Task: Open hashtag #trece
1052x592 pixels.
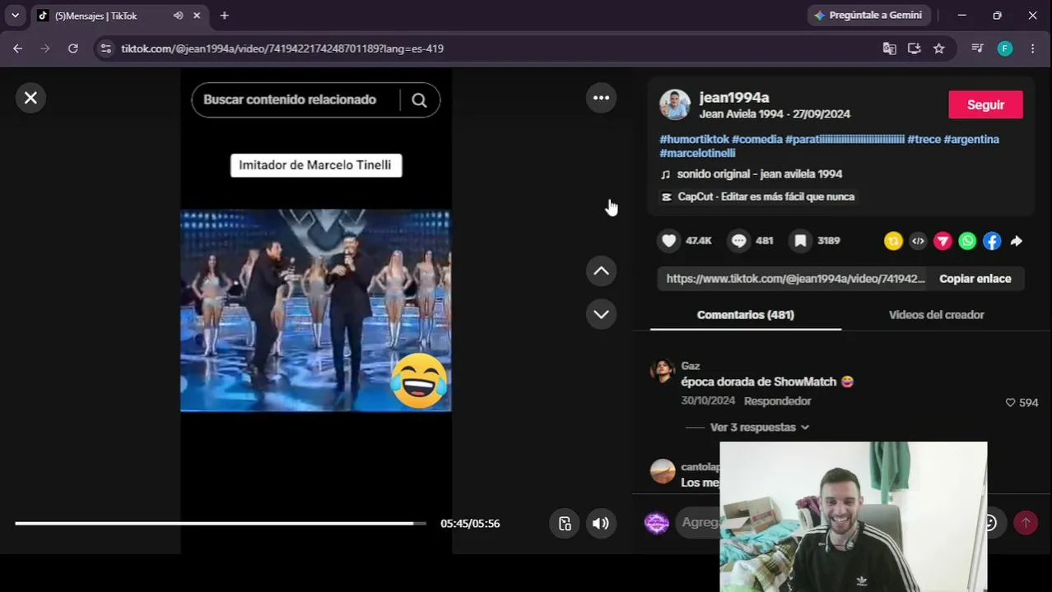Action: 924,140
